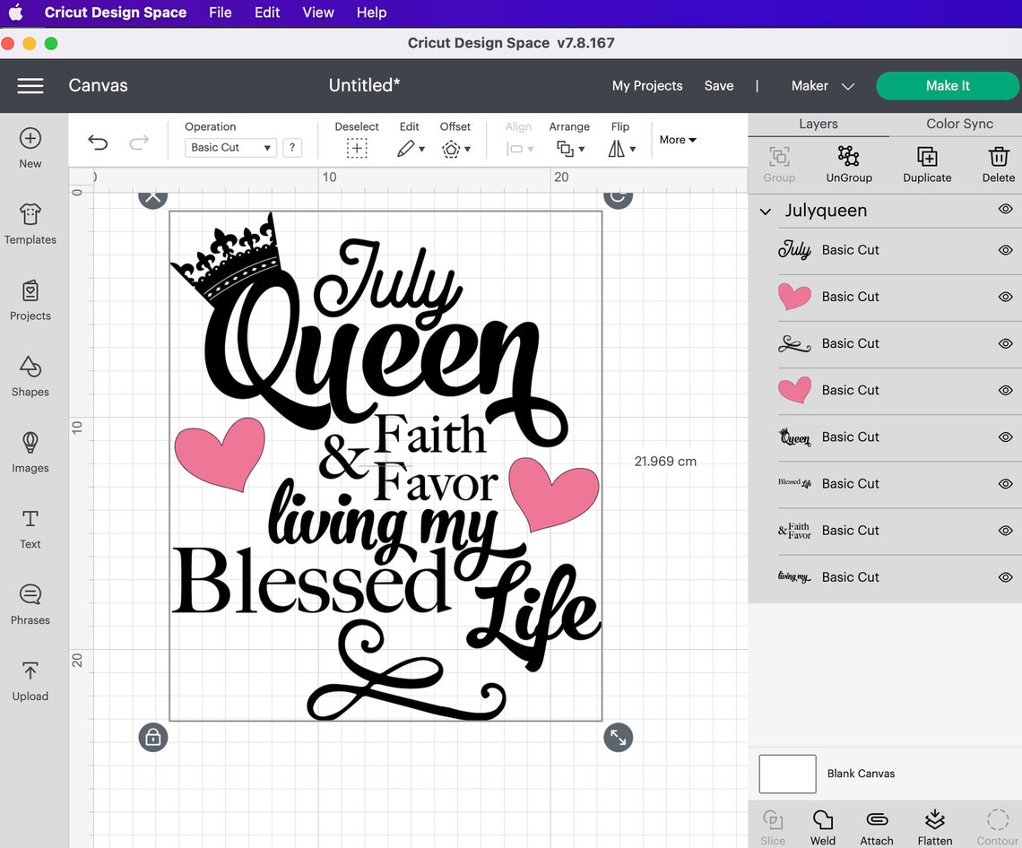1022x848 pixels.
Task: Open the Images panel
Action: (x=30, y=453)
